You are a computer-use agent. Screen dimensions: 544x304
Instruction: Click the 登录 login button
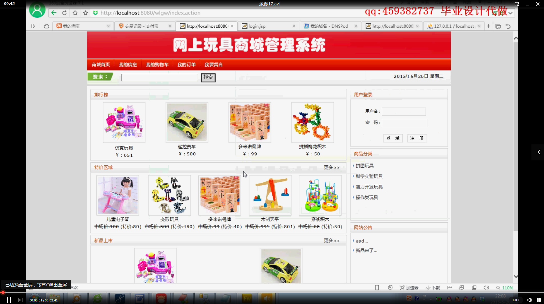click(393, 138)
